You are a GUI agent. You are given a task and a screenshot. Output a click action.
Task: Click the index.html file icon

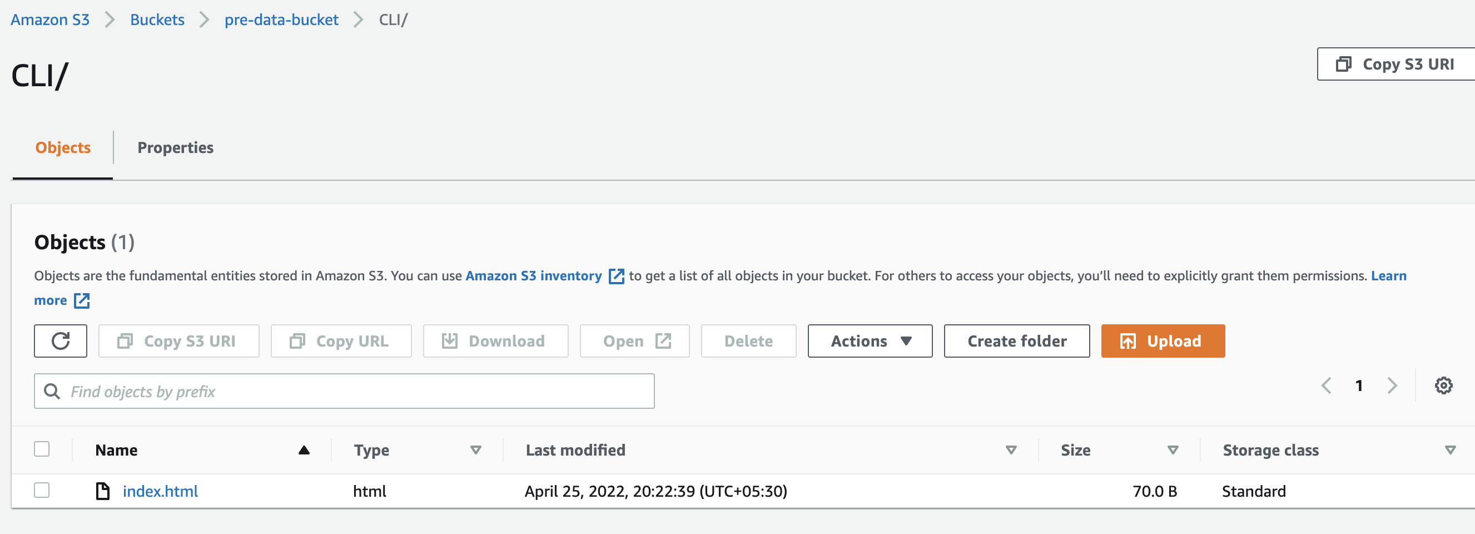(x=102, y=491)
